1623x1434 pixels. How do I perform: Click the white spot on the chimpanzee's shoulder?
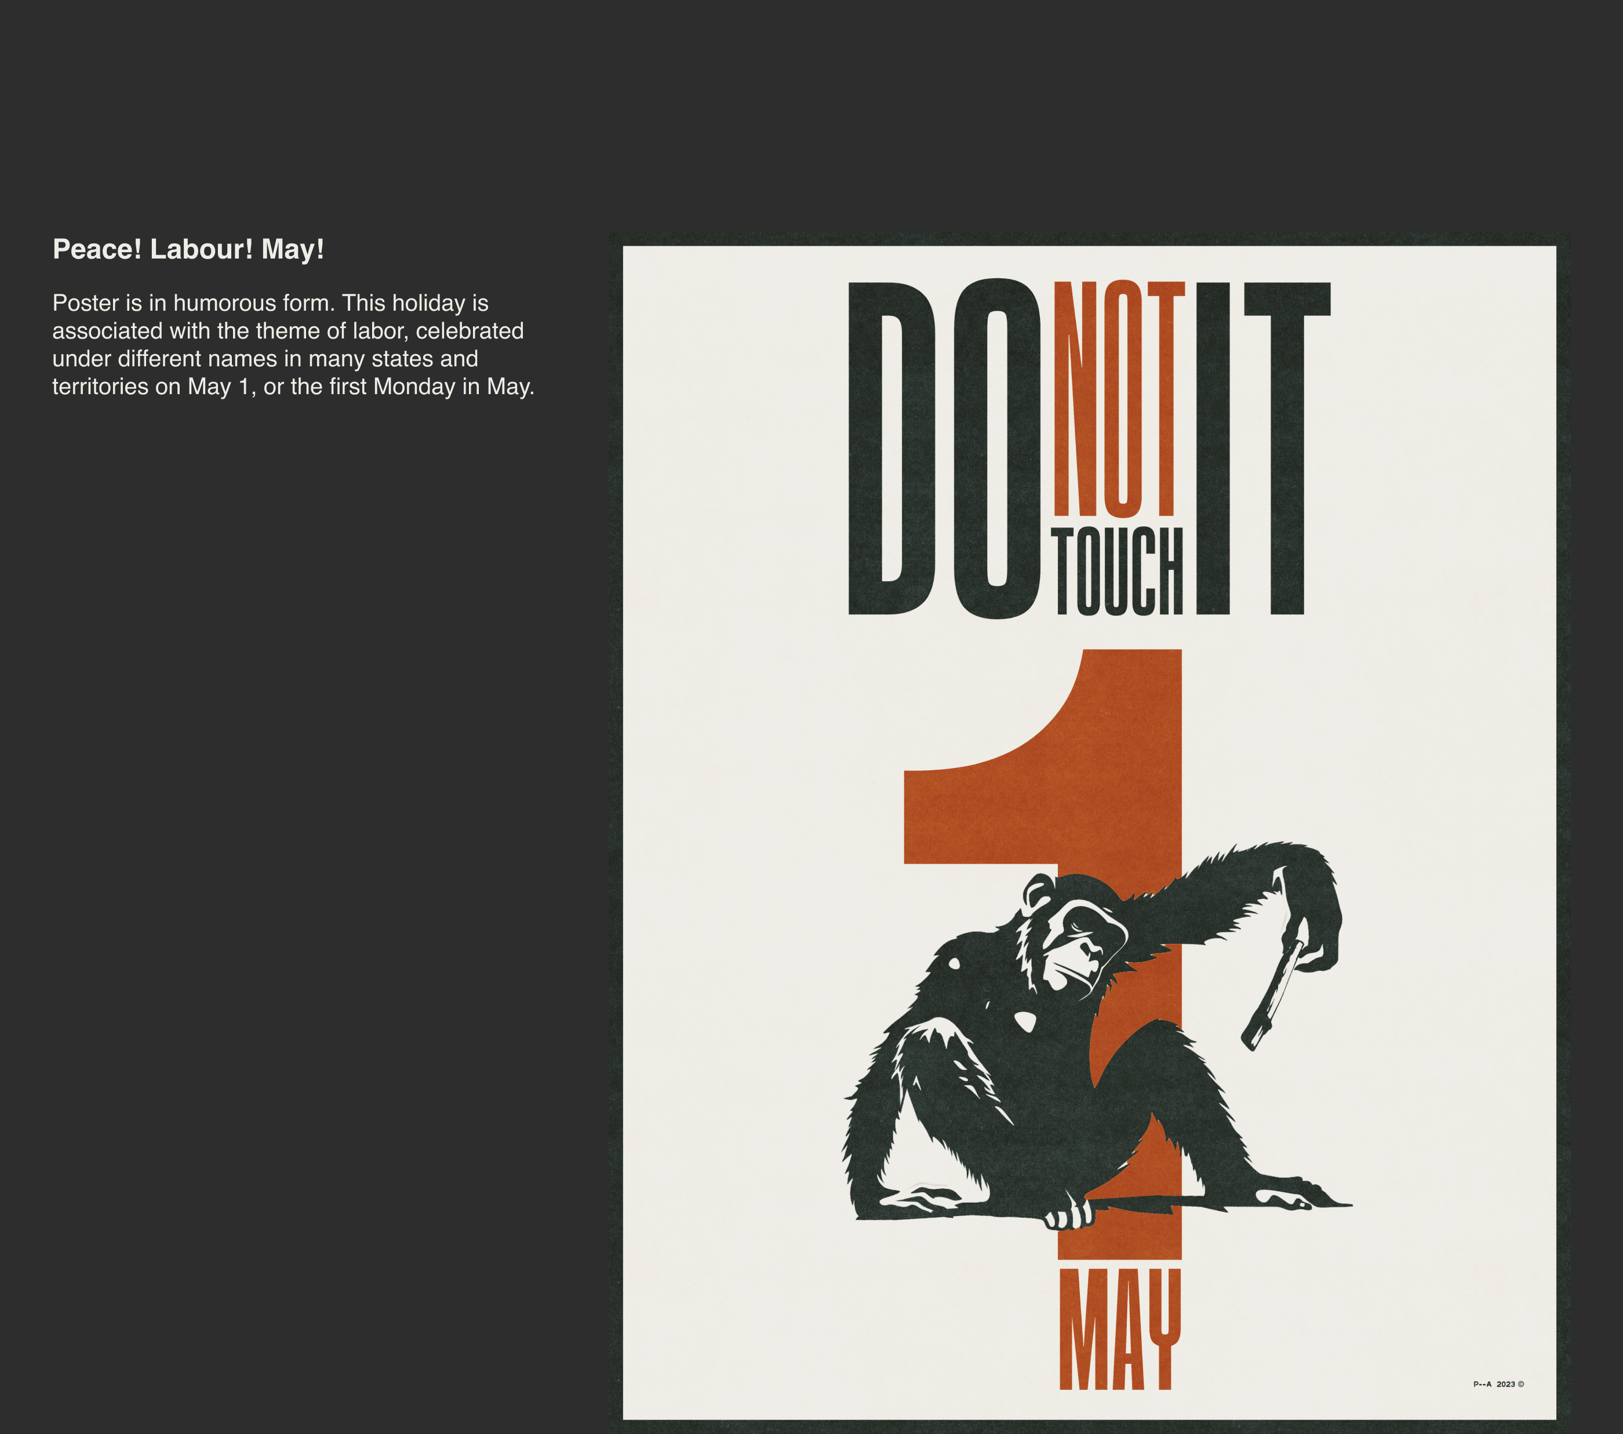pyautogui.click(x=954, y=964)
